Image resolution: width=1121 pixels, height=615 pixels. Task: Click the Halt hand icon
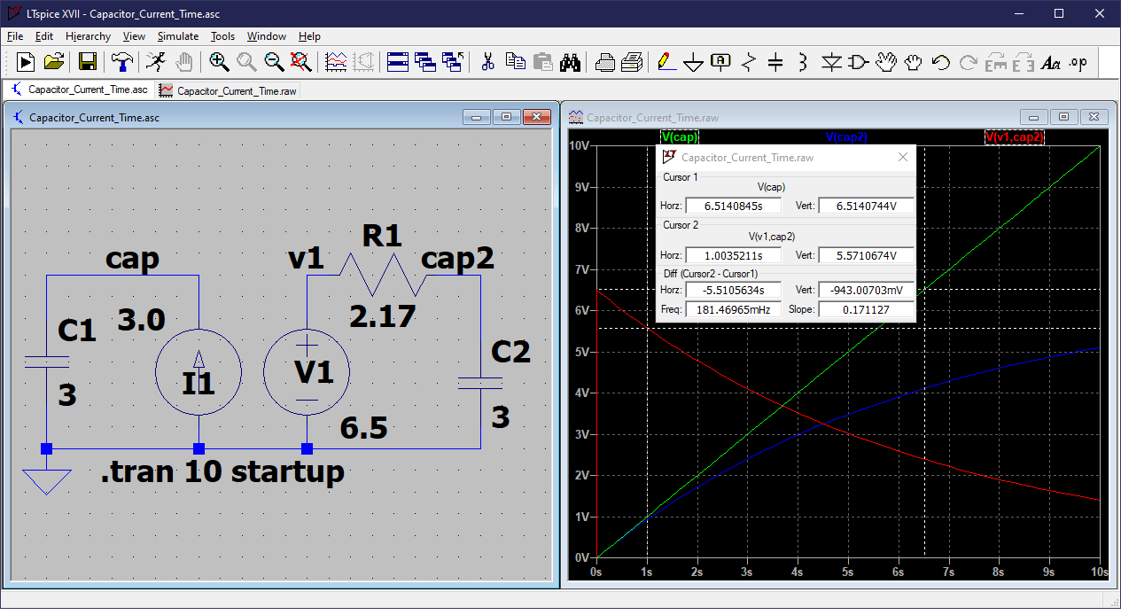(x=183, y=62)
